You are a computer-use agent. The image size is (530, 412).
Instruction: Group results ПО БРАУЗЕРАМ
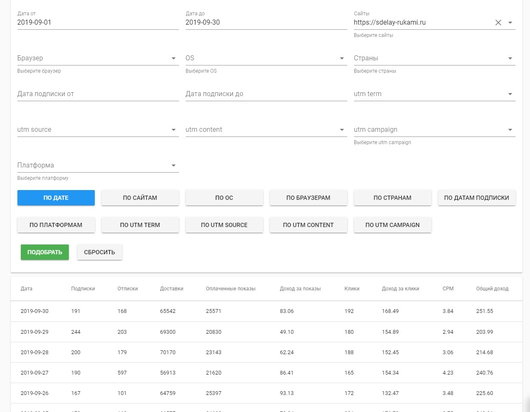click(x=308, y=198)
